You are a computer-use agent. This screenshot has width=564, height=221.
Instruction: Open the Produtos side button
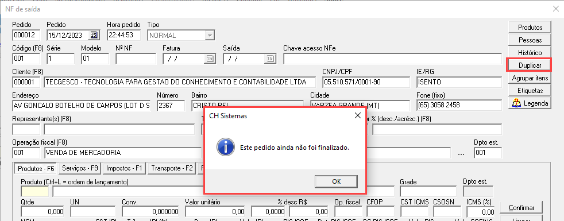(x=530, y=28)
